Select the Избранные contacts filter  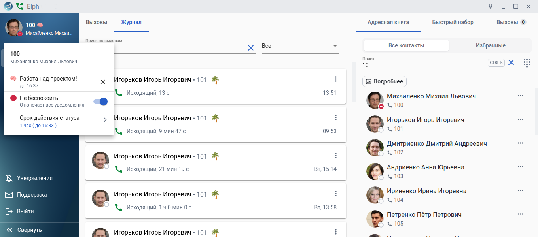491,45
